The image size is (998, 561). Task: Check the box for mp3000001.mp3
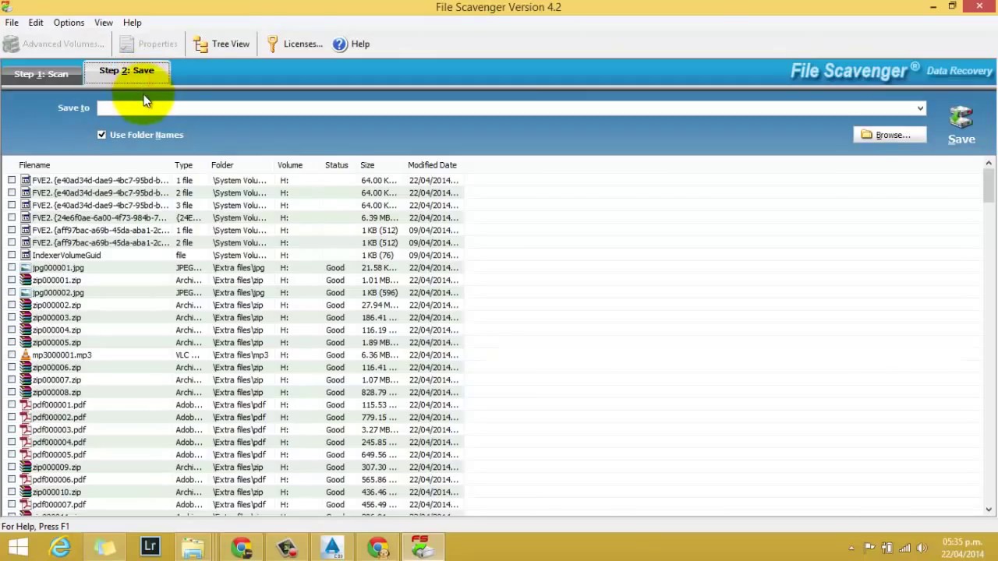click(12, 355)
